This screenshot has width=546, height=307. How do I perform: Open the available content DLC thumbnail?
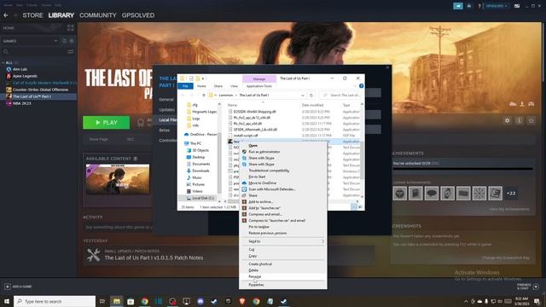click(118, 179)
